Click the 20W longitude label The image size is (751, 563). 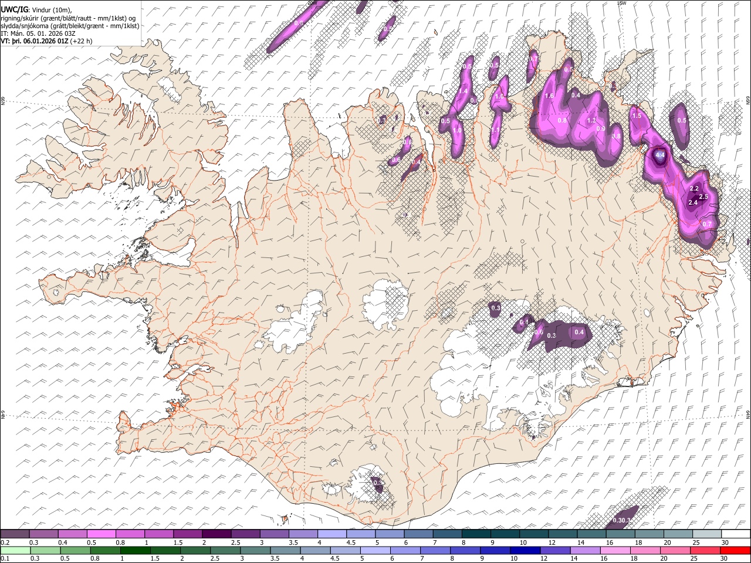point(312,3)
